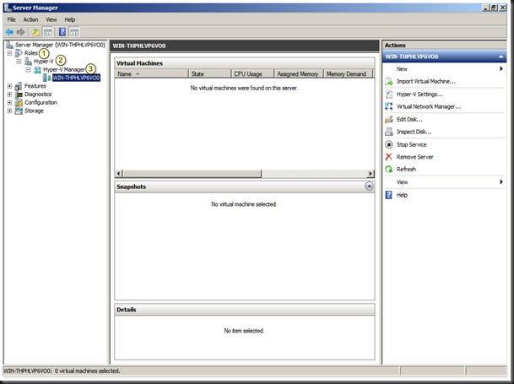Click the Edit Disk icon
This screenshot has width=514, height=384.
coord(389,119)
